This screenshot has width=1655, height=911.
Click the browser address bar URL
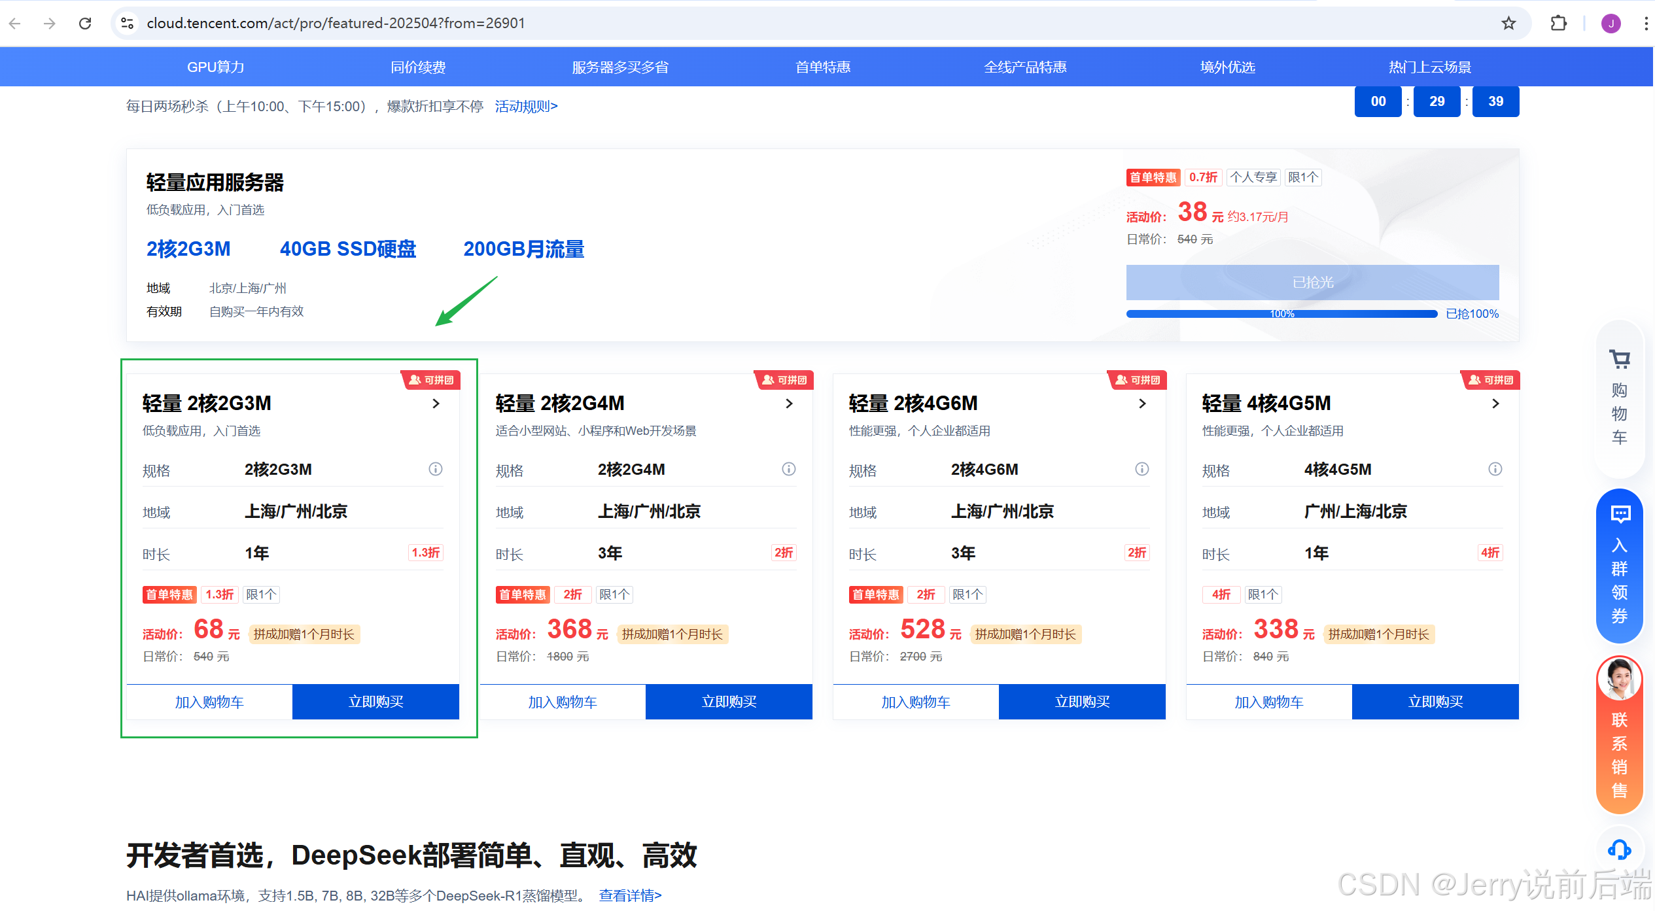click(336, 24)
